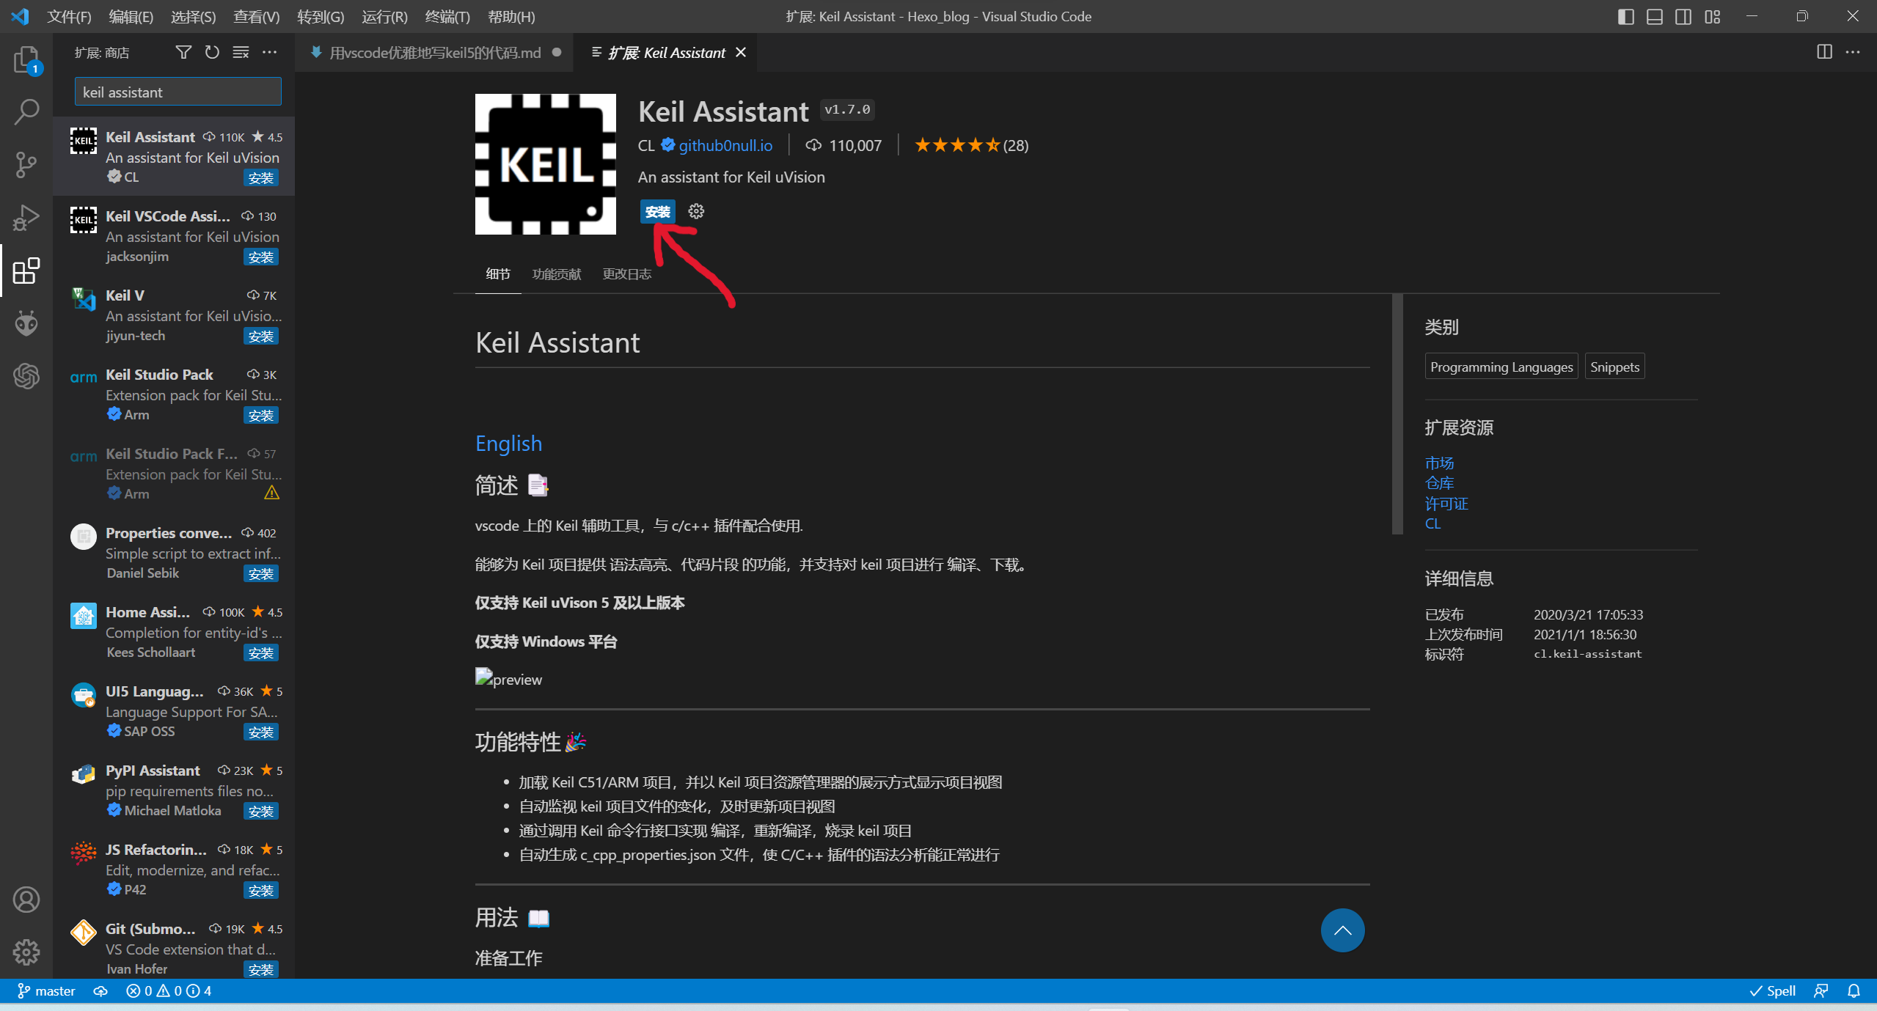Open more actions ellipsis in Extensions header
The height and width of the screenshot is (1011, 1877).
[x=270, y=52]
